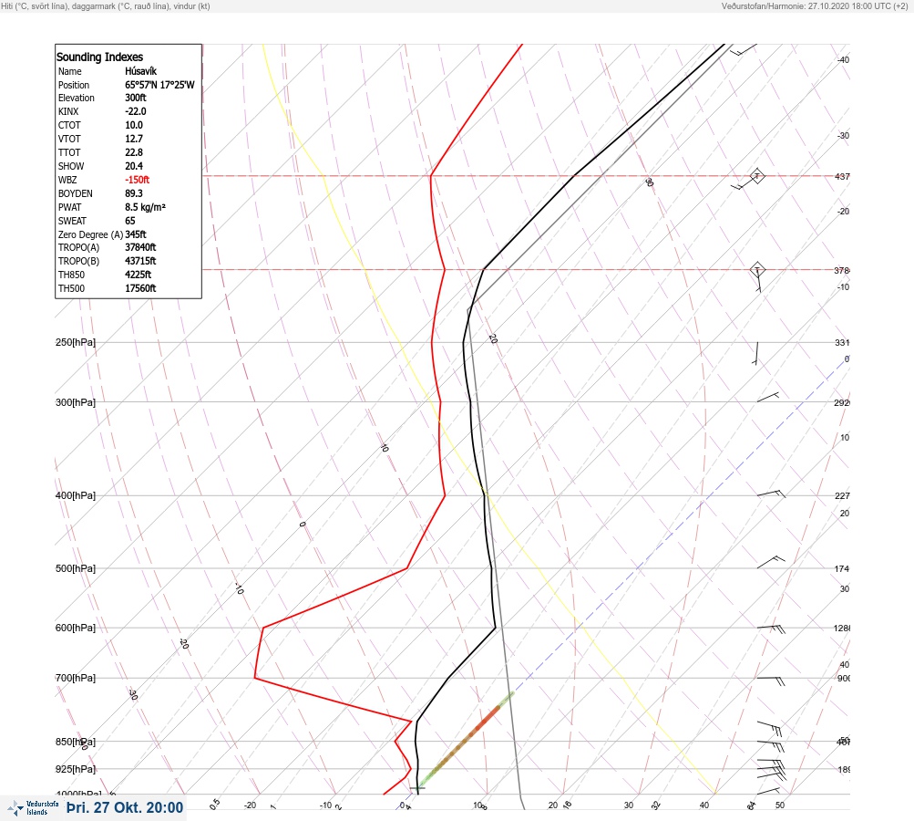
Task: Click the position value 65°57'N 17°25'W
Action: (159, 85)
